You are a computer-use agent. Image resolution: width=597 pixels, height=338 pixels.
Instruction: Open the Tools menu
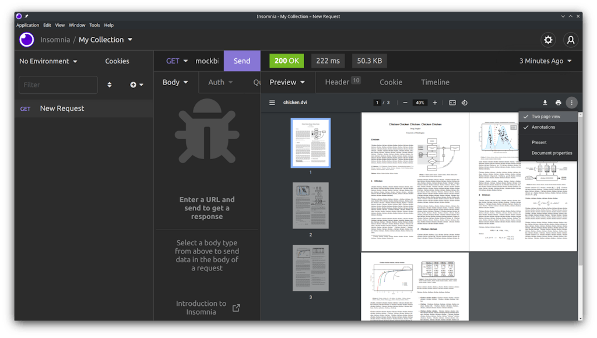94,25
